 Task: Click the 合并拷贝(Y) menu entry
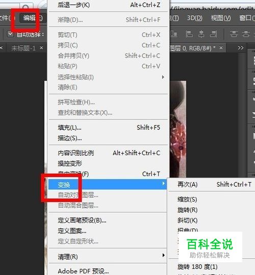pos(108,56)
